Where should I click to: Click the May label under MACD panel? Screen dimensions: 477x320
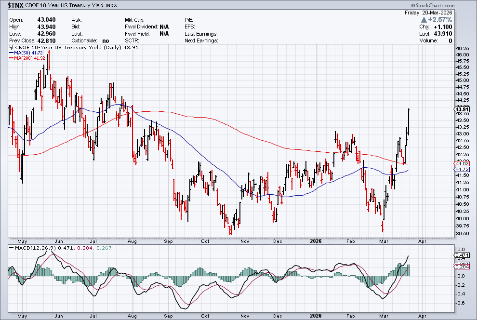[x=22, y=316]
